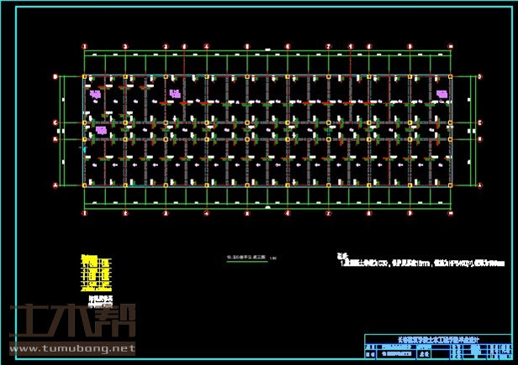Select the axis A bubble on right side

tap(479, 184)
